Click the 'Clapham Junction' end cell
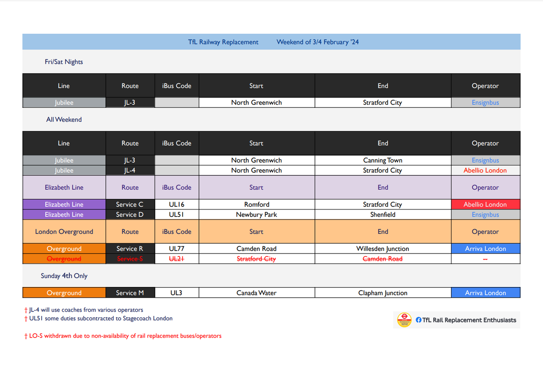The image size is (543, 375). (x=382, y=292)
